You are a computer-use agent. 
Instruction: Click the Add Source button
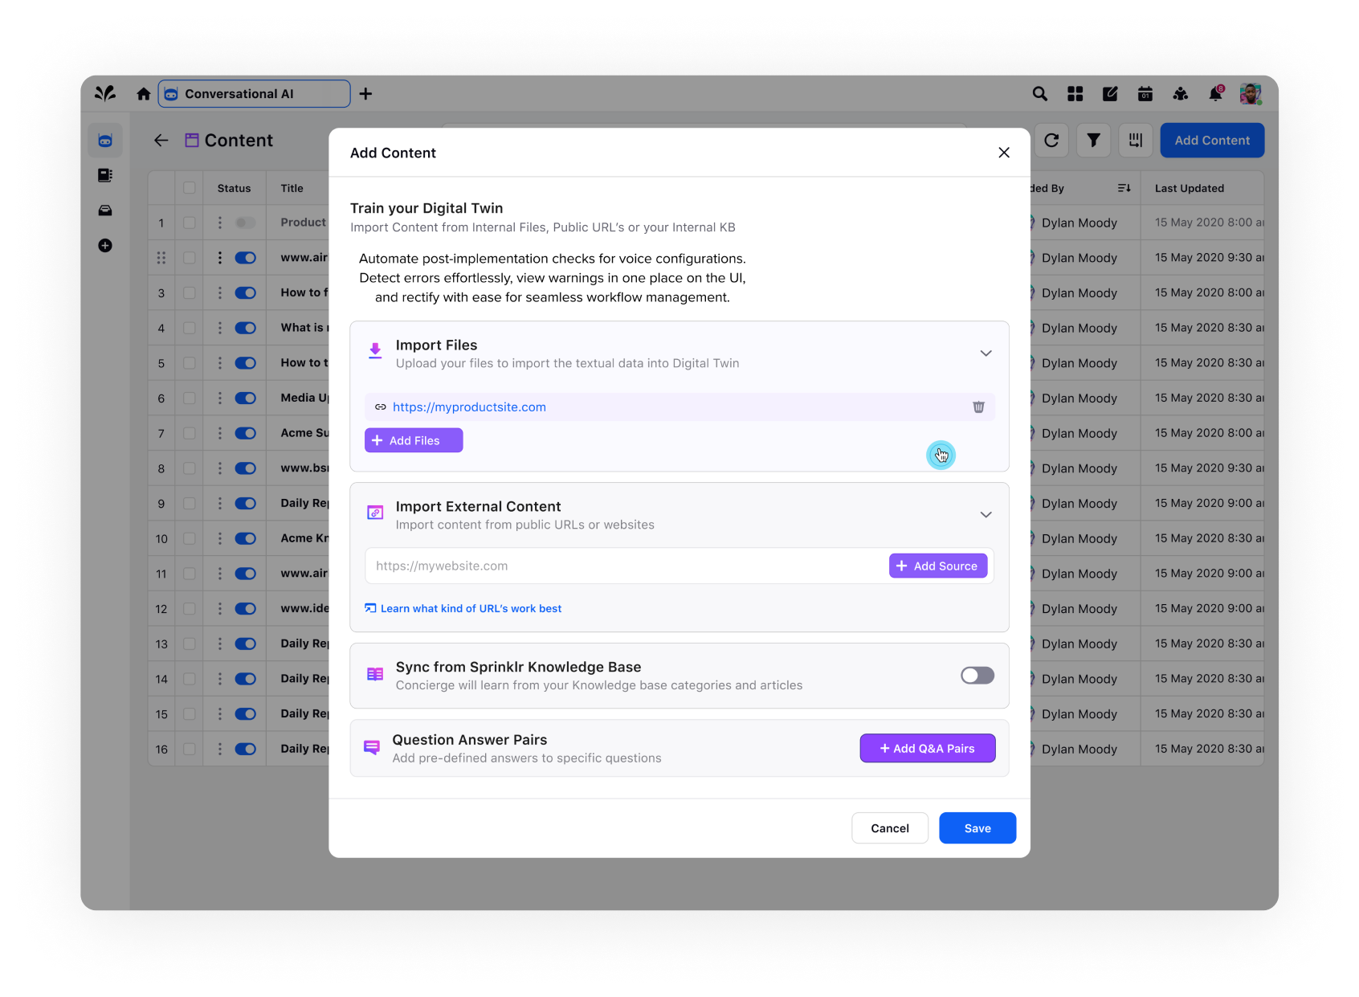[938, 566]
